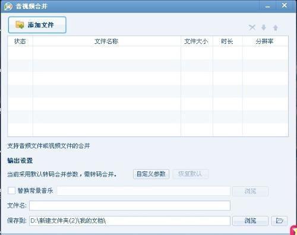Click the 时长 column header
The width and height of the screenshot is (297, 235).
tap(228, 41)
